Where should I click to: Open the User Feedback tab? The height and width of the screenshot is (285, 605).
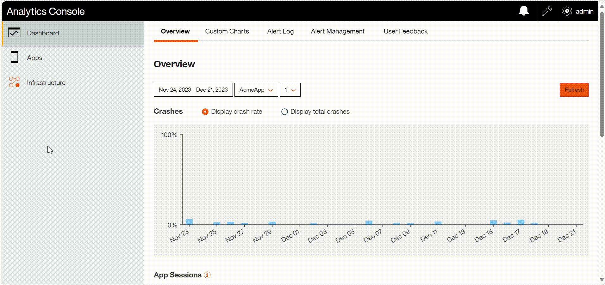pyautogui.click(x=405, y=31)
